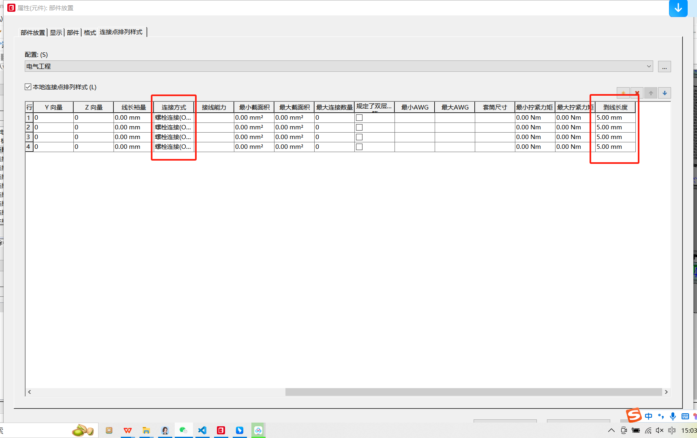Switch to the 显示 tab
The height and width of the screenshot is (438, 697).
click(x=56, y=32)
